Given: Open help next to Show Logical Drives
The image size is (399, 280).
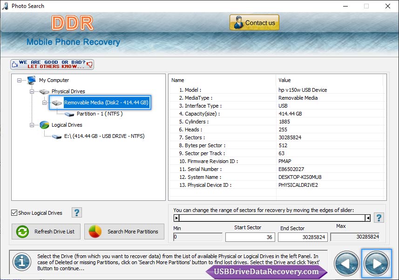Looking at the screenshot, I should click(77, 212).
